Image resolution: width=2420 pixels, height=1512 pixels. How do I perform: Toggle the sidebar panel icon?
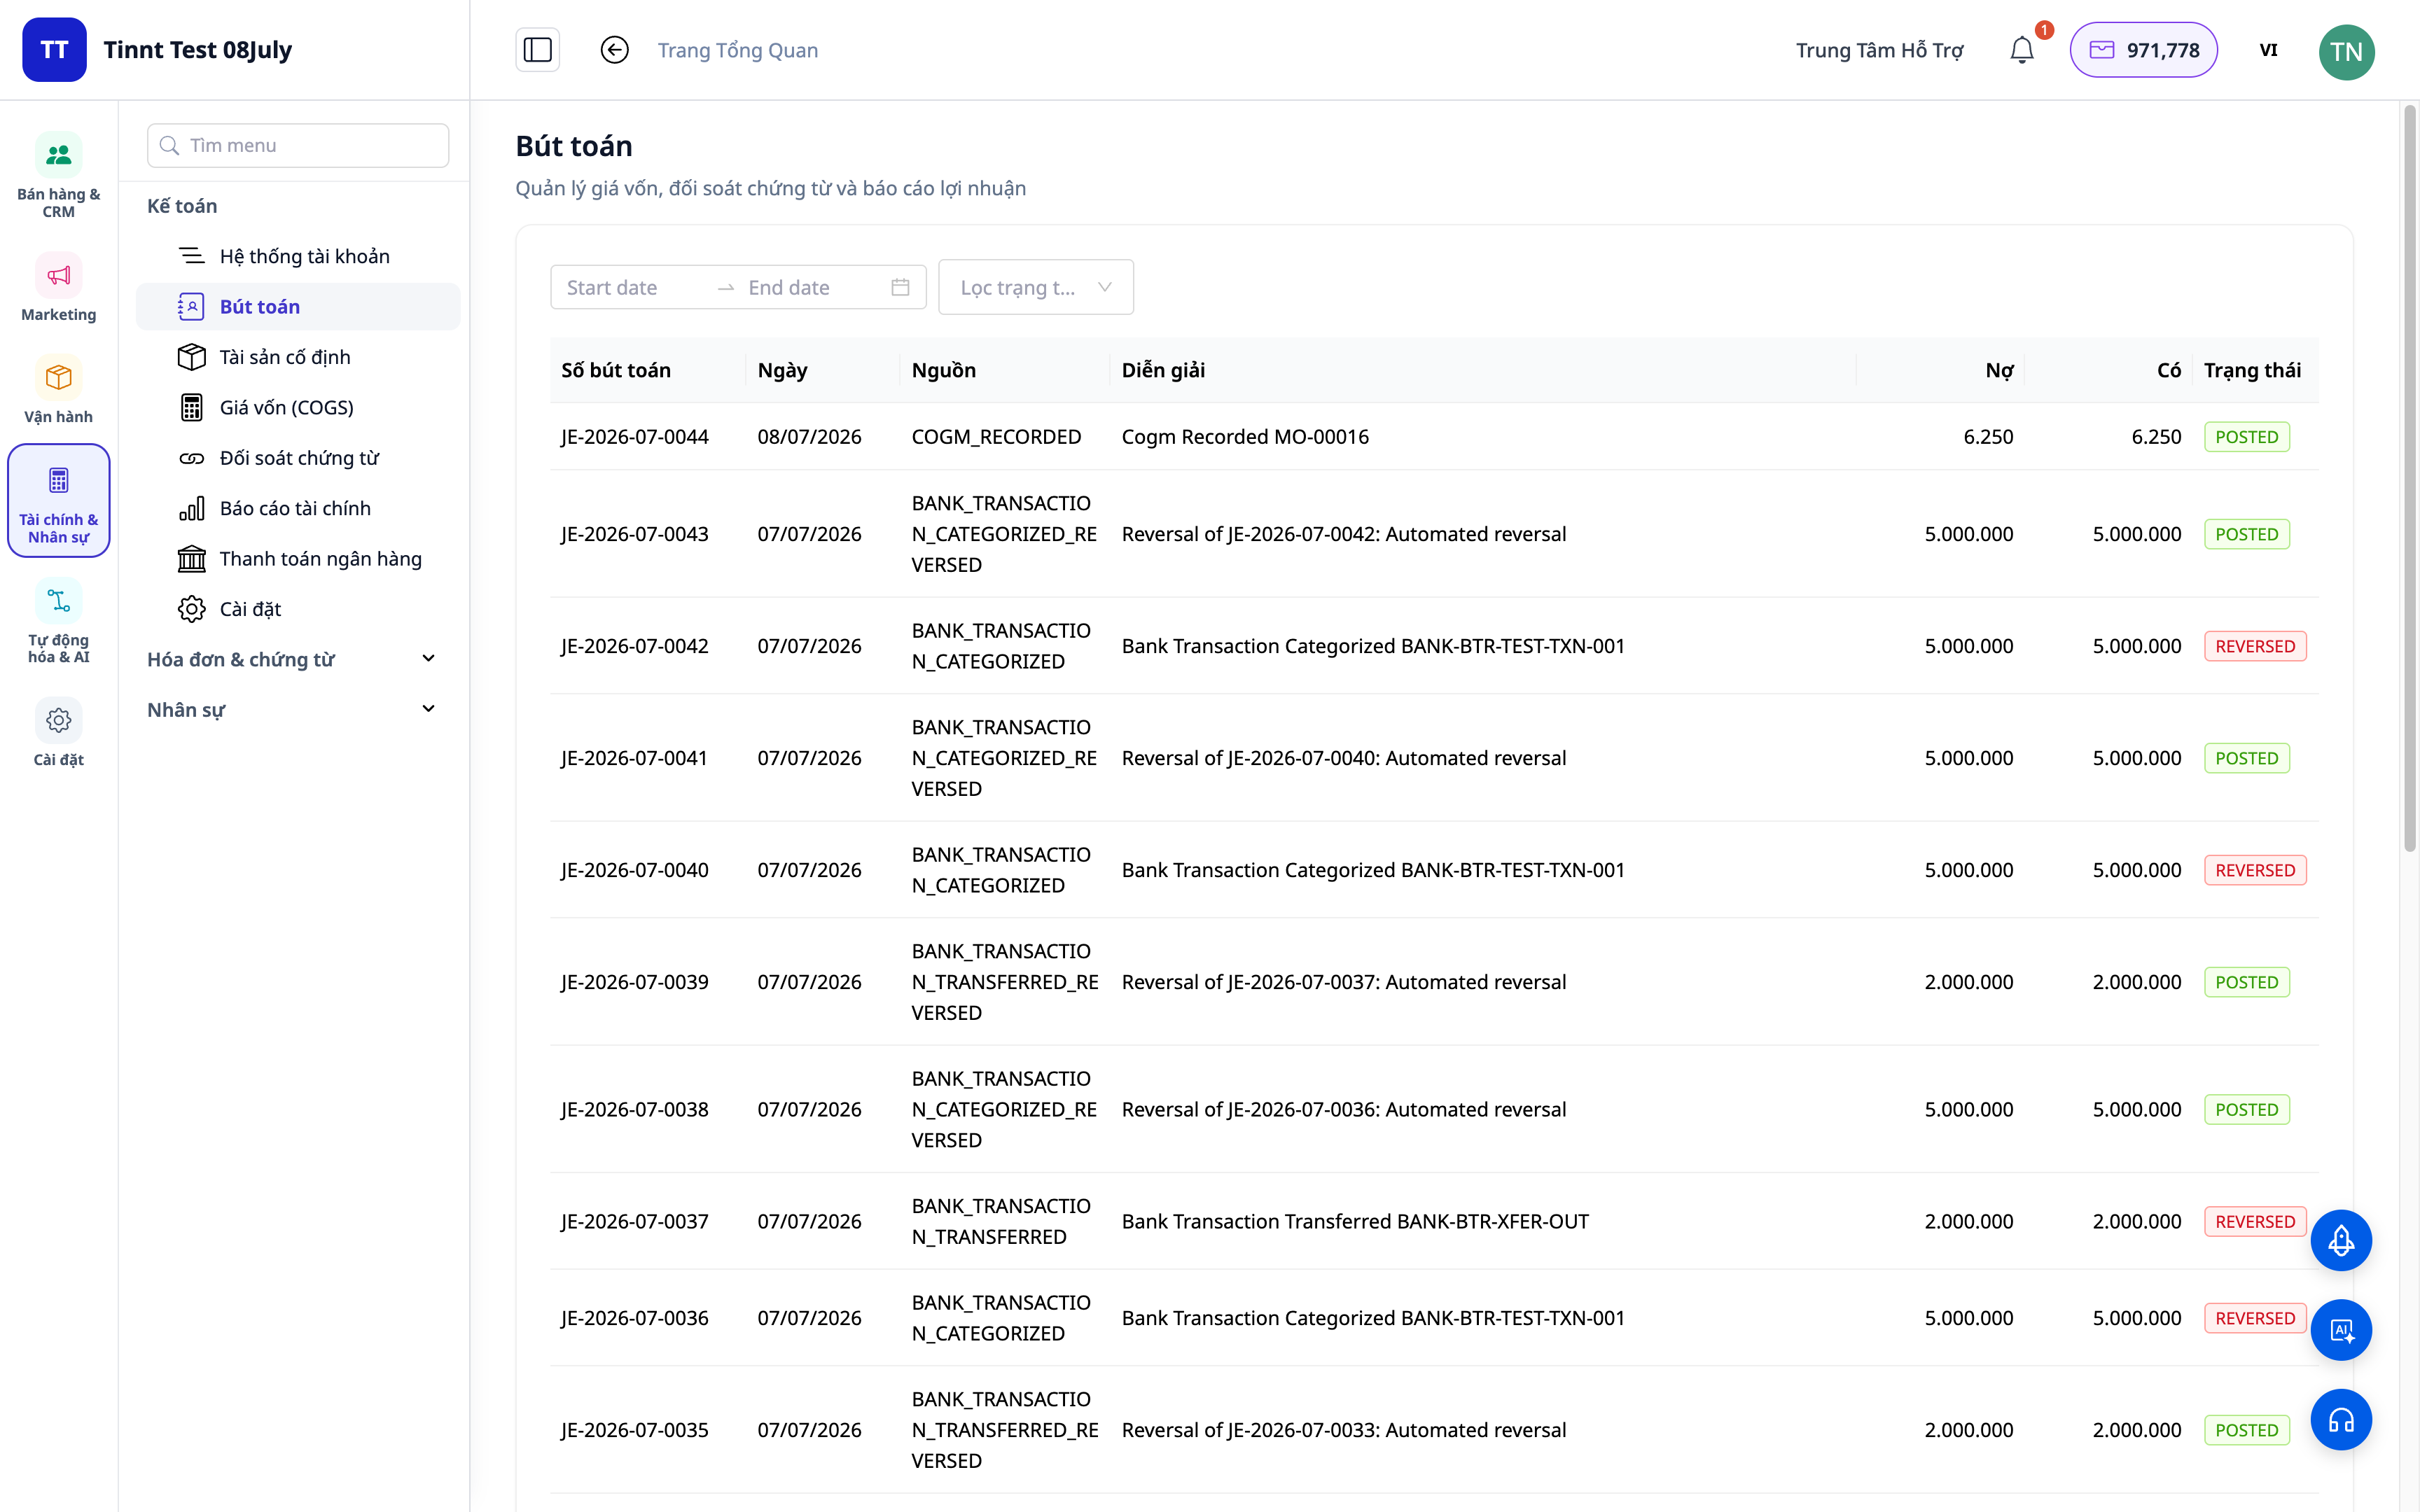click(x=537, y=50)
